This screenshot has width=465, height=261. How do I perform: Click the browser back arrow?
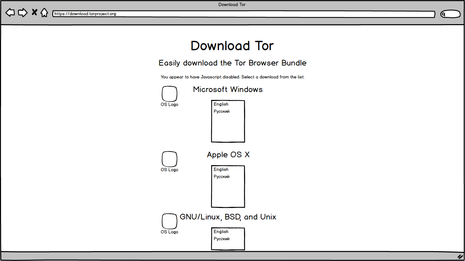pyautogui.click(x=10, y=13)
